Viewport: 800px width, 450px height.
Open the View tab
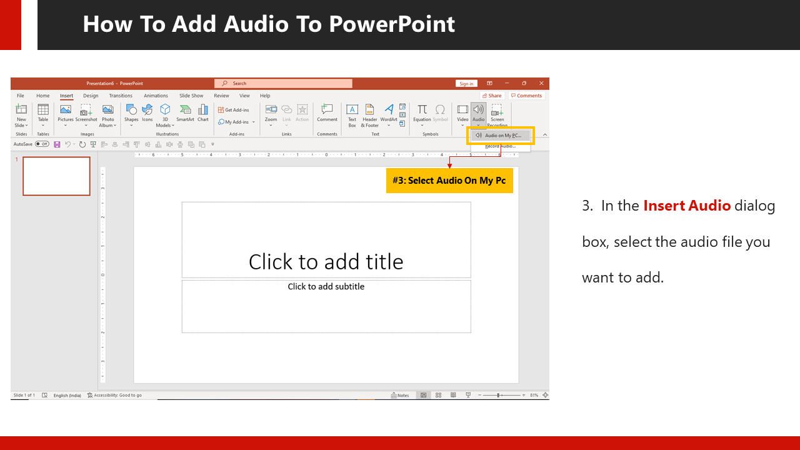(244, 96)
